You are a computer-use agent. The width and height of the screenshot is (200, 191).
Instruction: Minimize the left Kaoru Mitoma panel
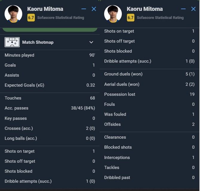84,9
